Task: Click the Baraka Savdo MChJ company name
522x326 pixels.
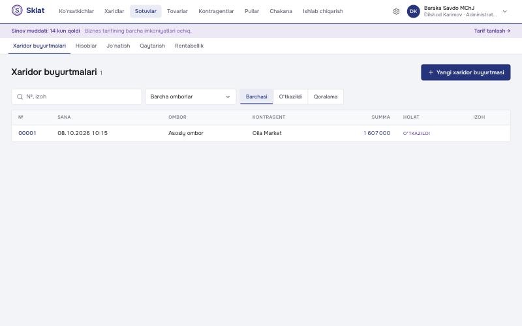Action: coord(449,8)
